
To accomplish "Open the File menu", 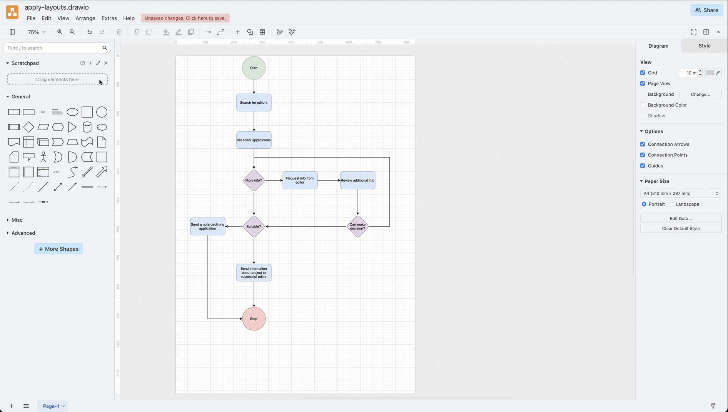I will click(31, 18).
